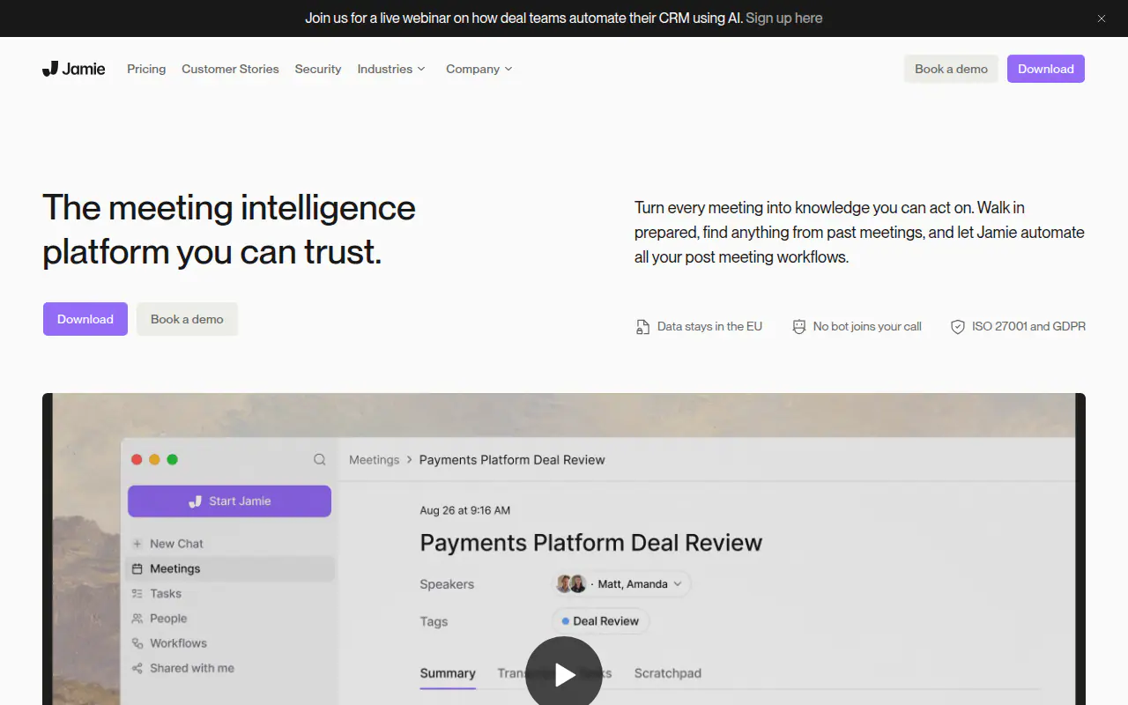Go to Customer Stories

(x=230, y=69)
